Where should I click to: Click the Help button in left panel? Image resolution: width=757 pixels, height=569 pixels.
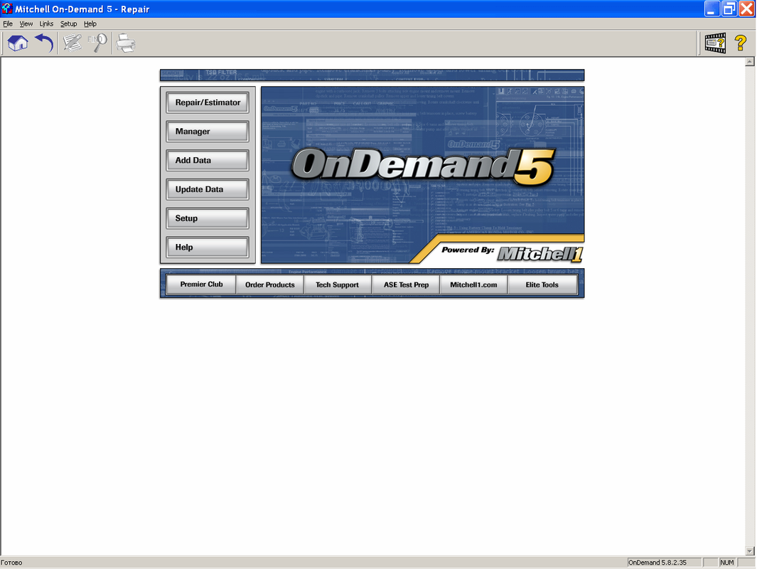tap(208, 248)
